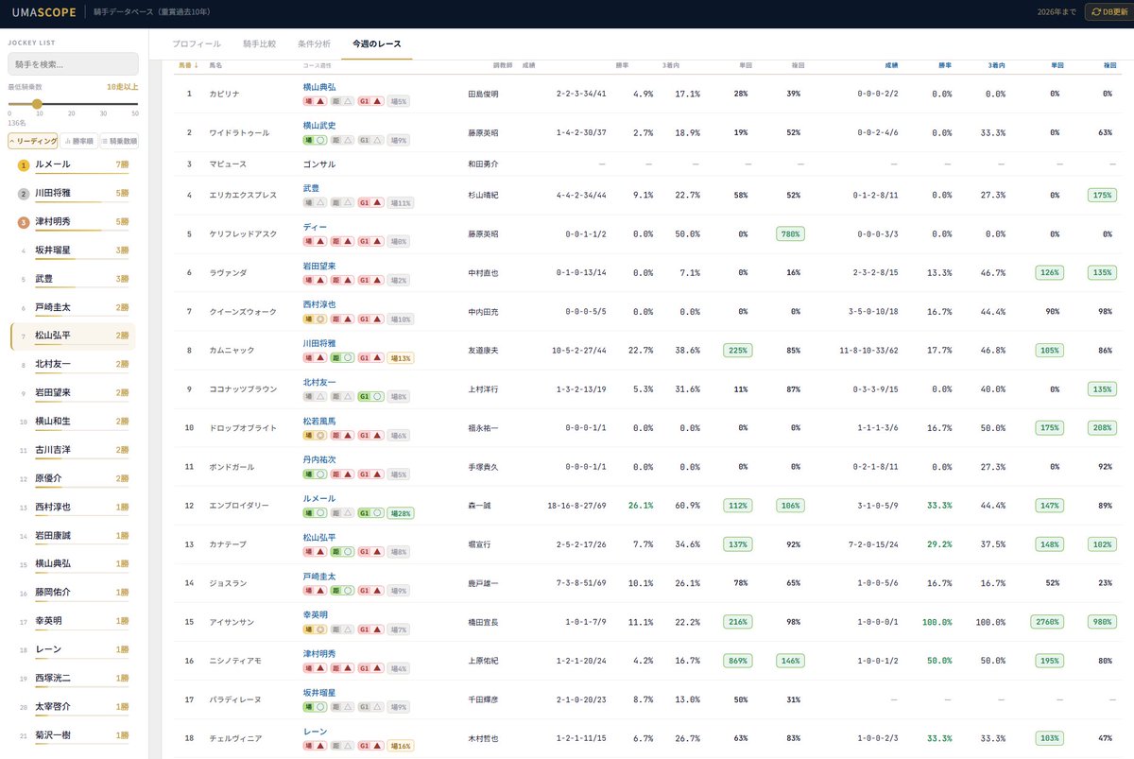The image size is (1134, 759).
Task: Click the 場13% badge in カムニャック row
Action: click(x=401, y=358)
